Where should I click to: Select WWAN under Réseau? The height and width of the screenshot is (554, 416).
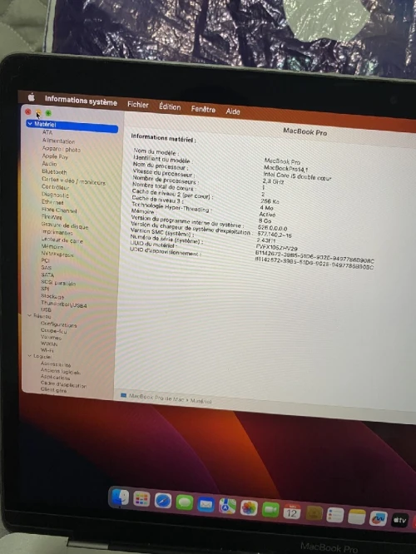pyautogui.click(x=49, y=344)
